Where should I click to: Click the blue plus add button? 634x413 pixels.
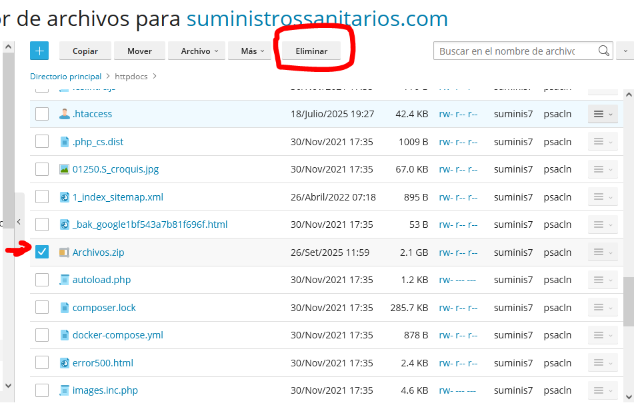pos(39,51)
